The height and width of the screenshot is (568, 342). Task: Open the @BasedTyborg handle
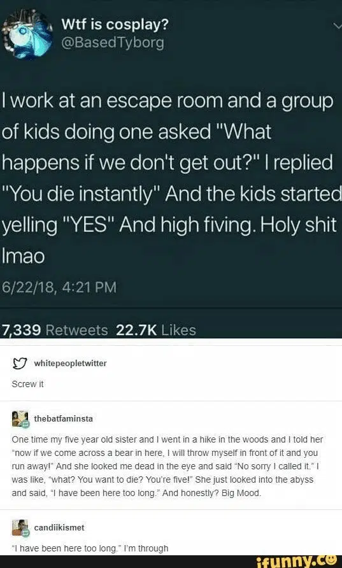point(113,43)
